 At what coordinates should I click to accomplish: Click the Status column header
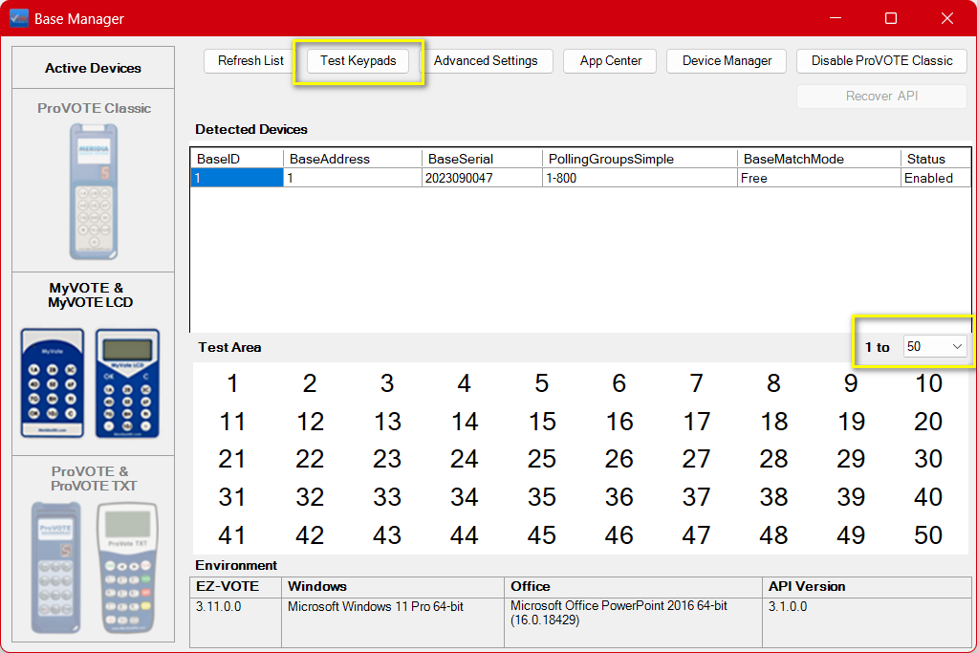click(935, 159)
